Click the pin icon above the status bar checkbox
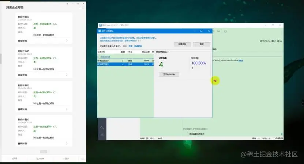Screen dimensions: 304x164 [x=282, y=134]
